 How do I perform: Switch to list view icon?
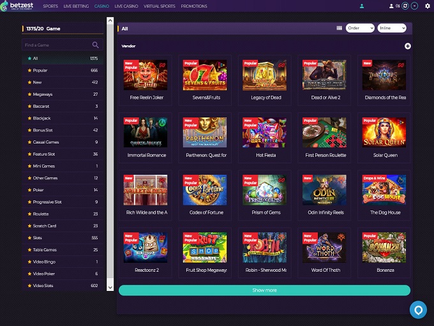pyautogui.click(x=339, y=28)
